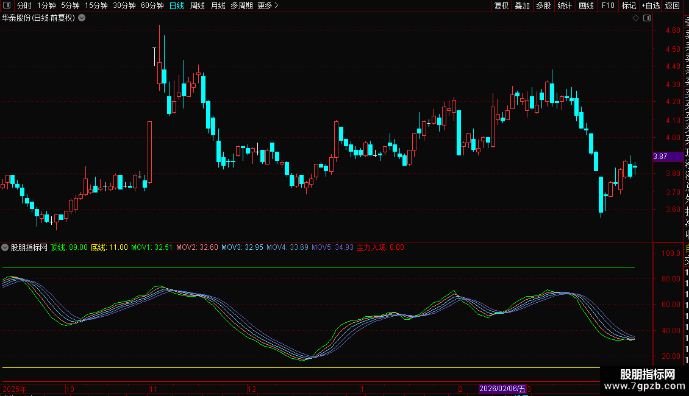
Task: Click the 顶线: 89.00 value
Action: click(x=69, y=247)
